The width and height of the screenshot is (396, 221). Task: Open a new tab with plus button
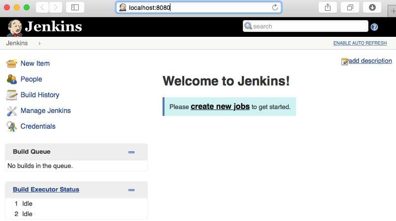coord(393,11)
